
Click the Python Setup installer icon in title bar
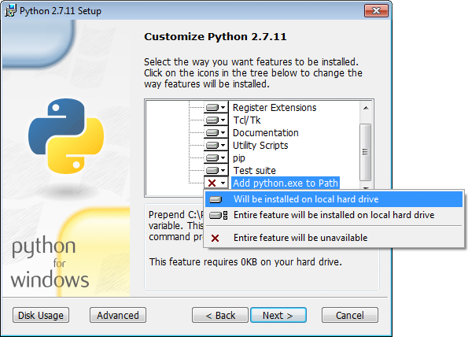[x=10, y=11]
